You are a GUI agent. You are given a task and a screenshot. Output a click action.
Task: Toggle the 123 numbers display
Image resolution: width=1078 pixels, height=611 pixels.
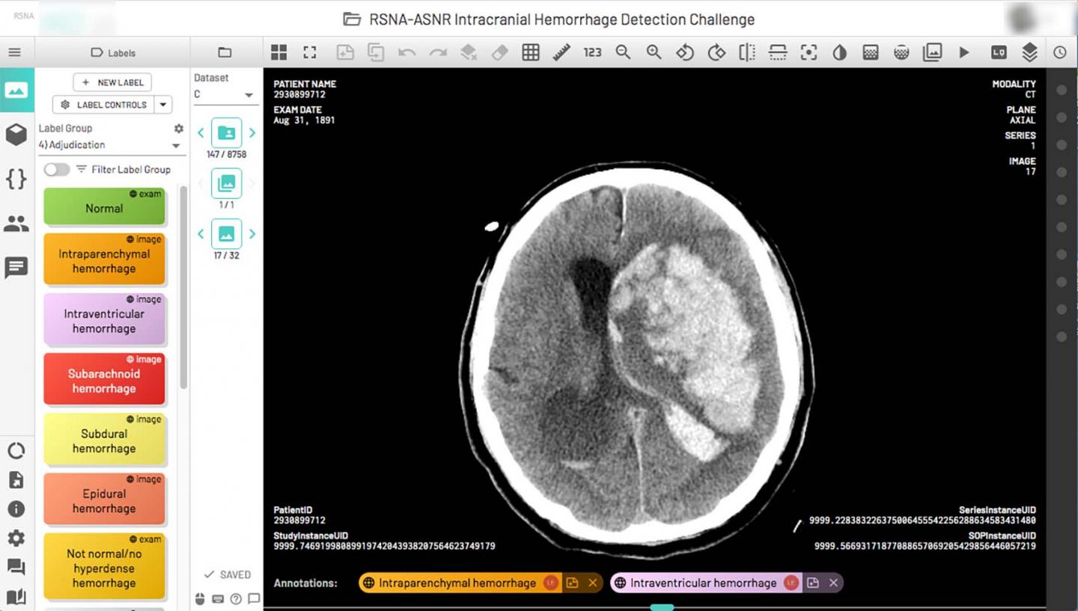point(592,52)
